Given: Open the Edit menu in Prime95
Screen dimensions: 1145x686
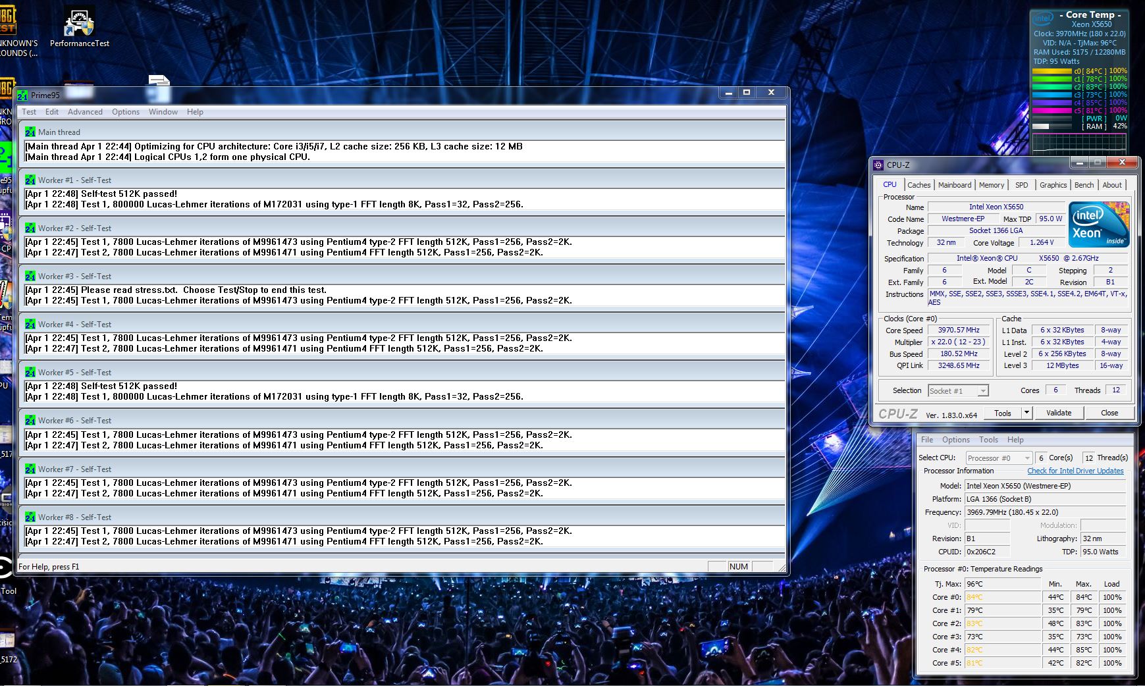Looking at the screenshot, I should [x=52, y=112].
